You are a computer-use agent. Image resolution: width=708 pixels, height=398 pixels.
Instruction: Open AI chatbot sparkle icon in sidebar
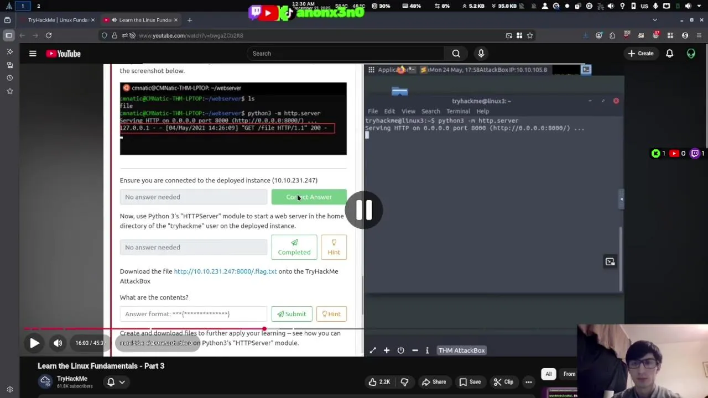pyautogui.click(x=9, y=51)
